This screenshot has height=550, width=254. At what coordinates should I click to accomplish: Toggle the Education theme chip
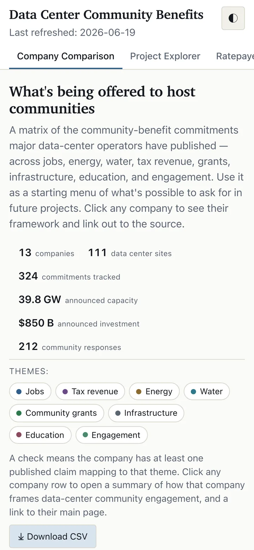40,435
